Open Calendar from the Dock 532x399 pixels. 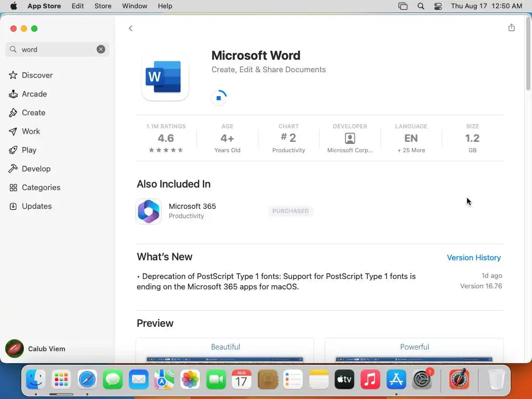point(242,379)
